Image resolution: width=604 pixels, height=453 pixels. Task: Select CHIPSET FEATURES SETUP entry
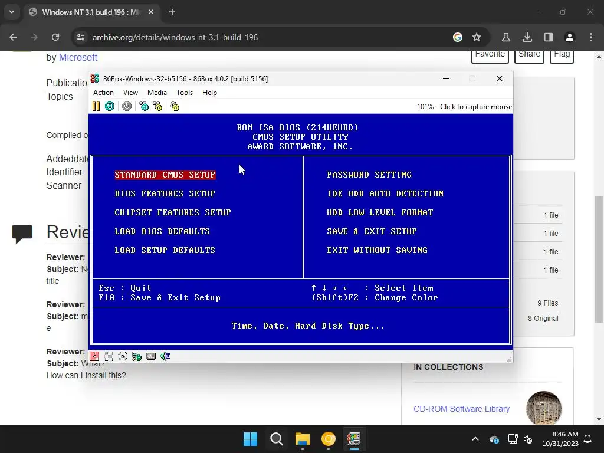pyautogui.click(x=173, y=212)
